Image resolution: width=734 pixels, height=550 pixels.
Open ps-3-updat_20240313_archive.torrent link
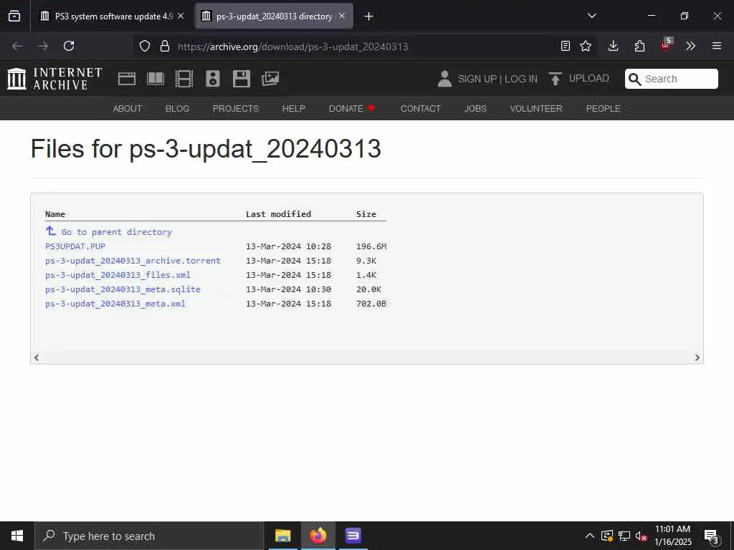pos(133,261)
